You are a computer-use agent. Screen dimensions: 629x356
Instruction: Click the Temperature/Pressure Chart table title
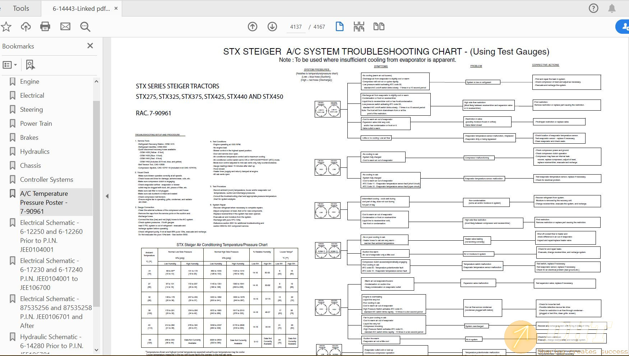pyautogui.click(x=222, y=245)
